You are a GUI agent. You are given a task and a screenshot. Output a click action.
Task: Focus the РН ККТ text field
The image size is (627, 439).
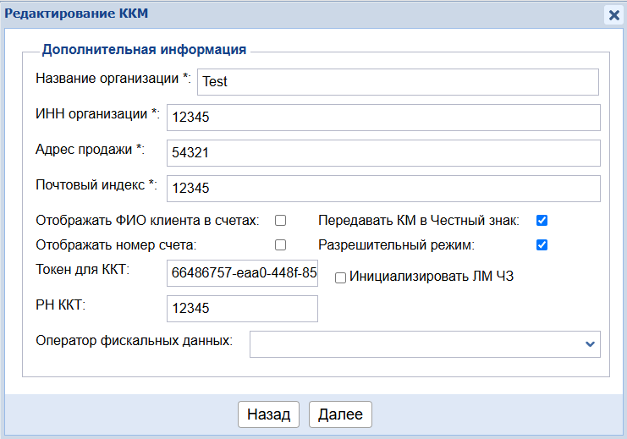[x=242, y=309]
